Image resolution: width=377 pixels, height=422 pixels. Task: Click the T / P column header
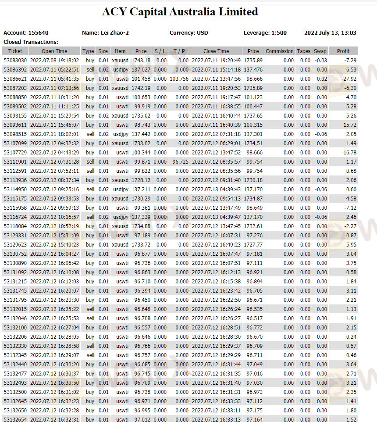179,51
